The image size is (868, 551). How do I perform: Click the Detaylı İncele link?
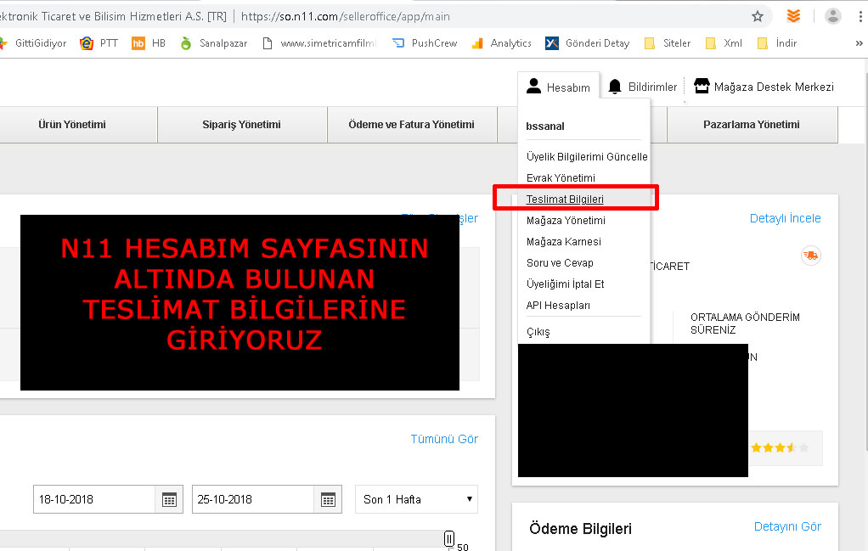point(785,218)
